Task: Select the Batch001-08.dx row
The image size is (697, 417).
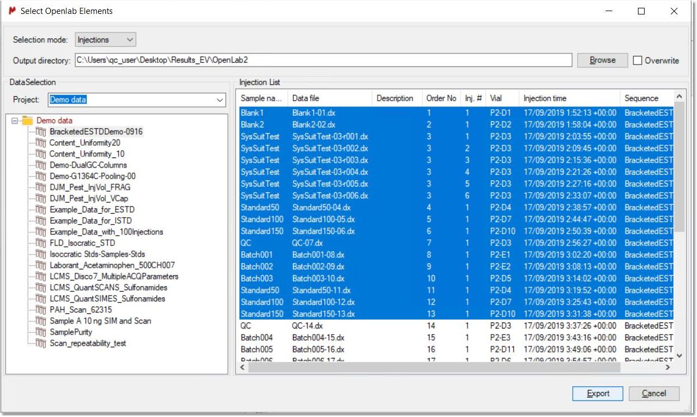Action: 455,255
